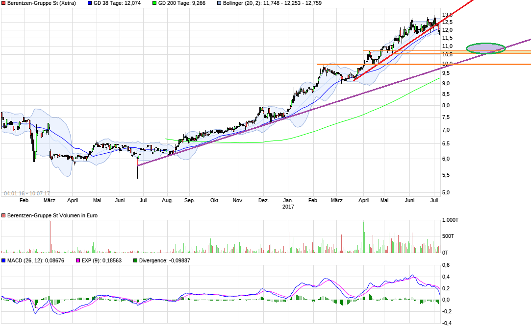Click the dark green Divergence legend swatch
The image size is (531, 328).
pyautogui.click(x=135, y=261)
